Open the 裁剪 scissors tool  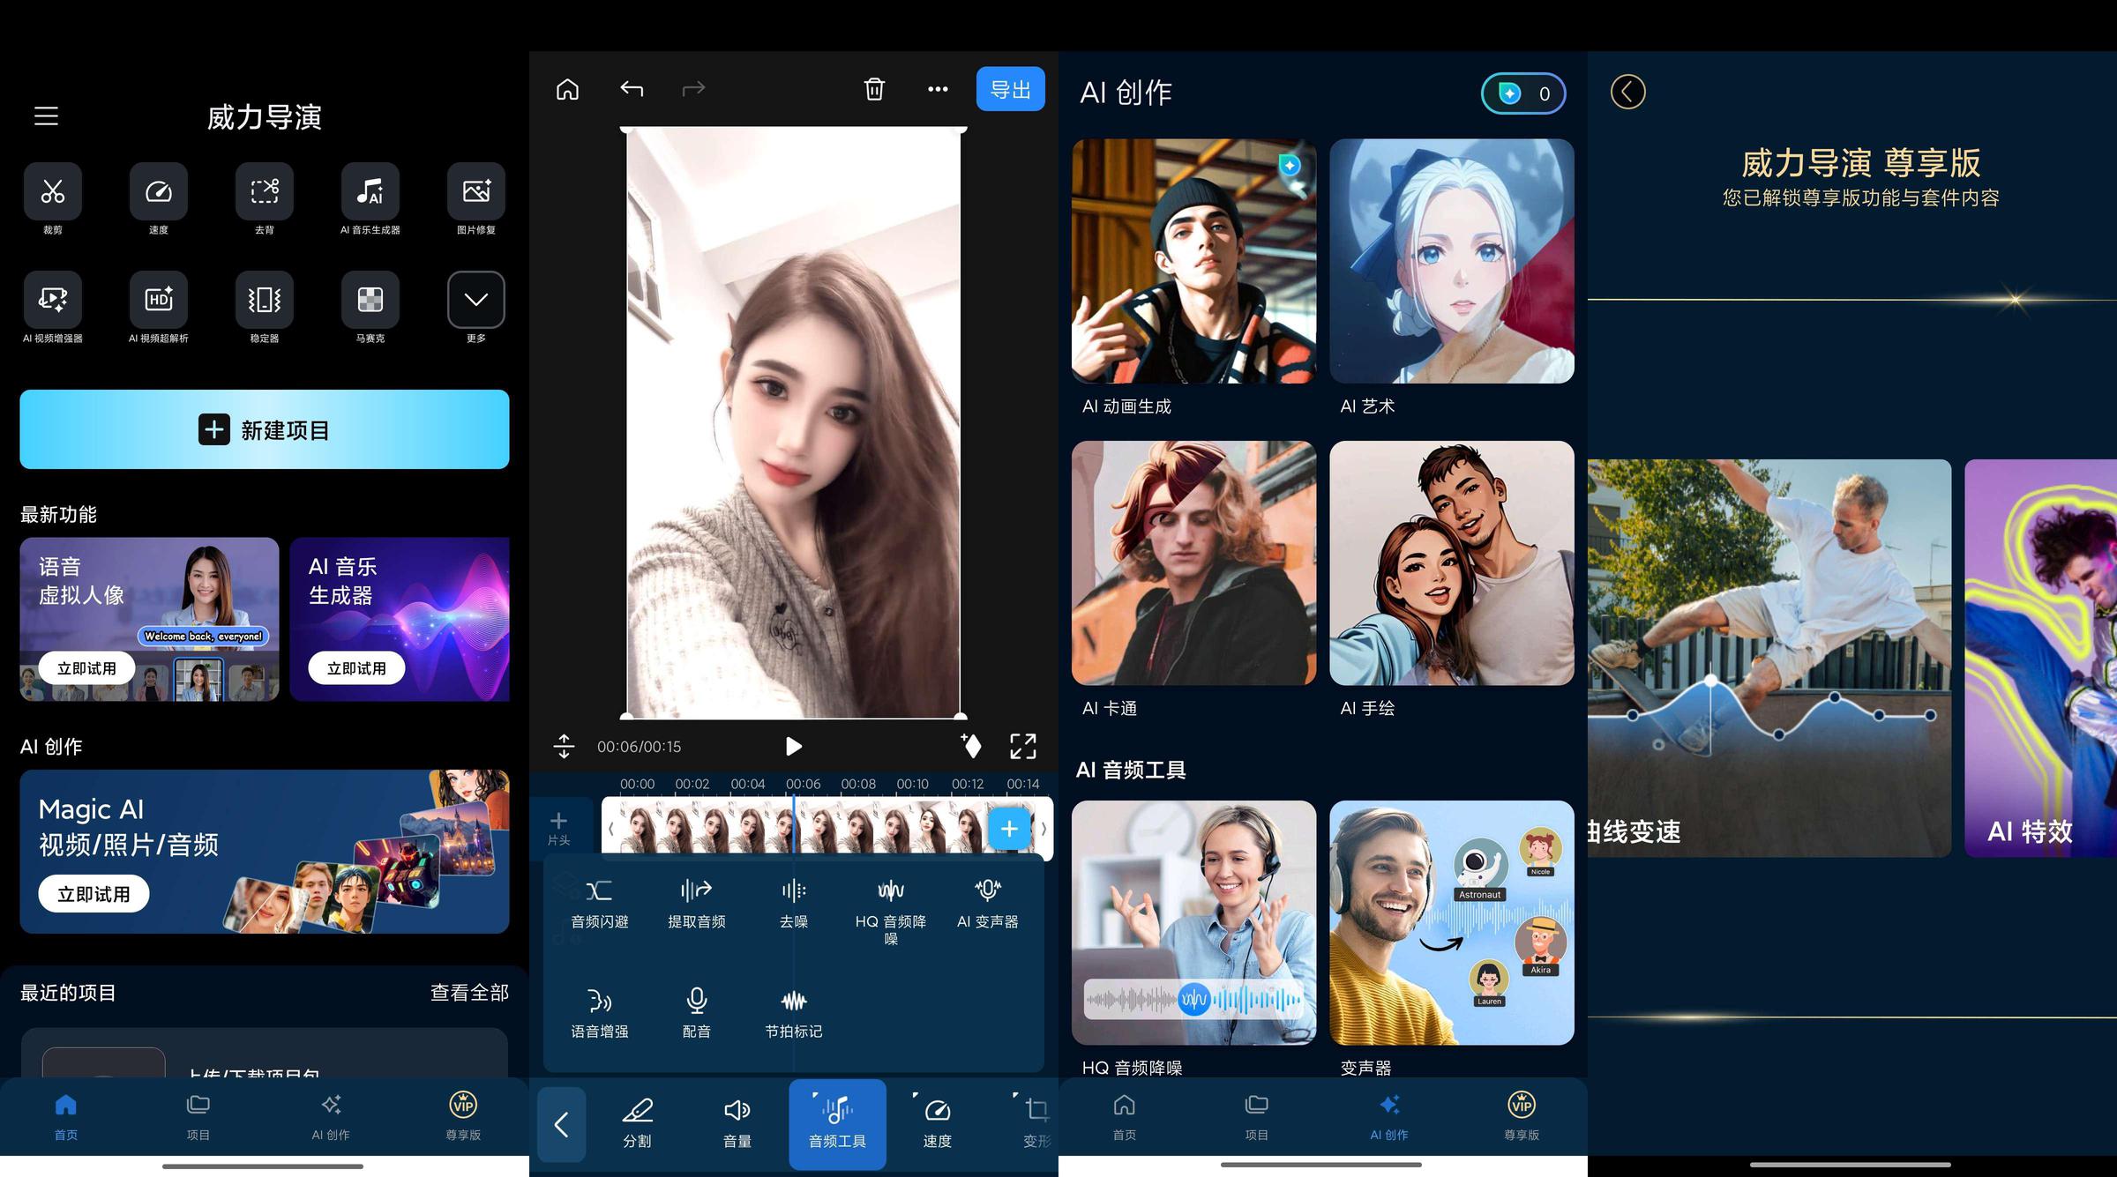click(x=53, y=191)
